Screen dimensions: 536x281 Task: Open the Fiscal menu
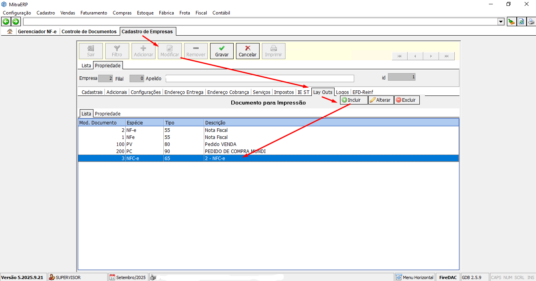[x=201, y=13]
